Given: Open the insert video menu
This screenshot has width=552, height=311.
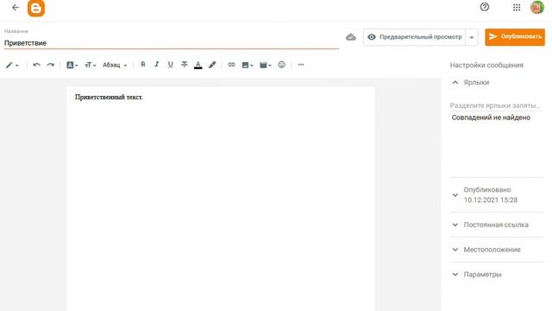Looking at the screenshot, I should [266, 66].
